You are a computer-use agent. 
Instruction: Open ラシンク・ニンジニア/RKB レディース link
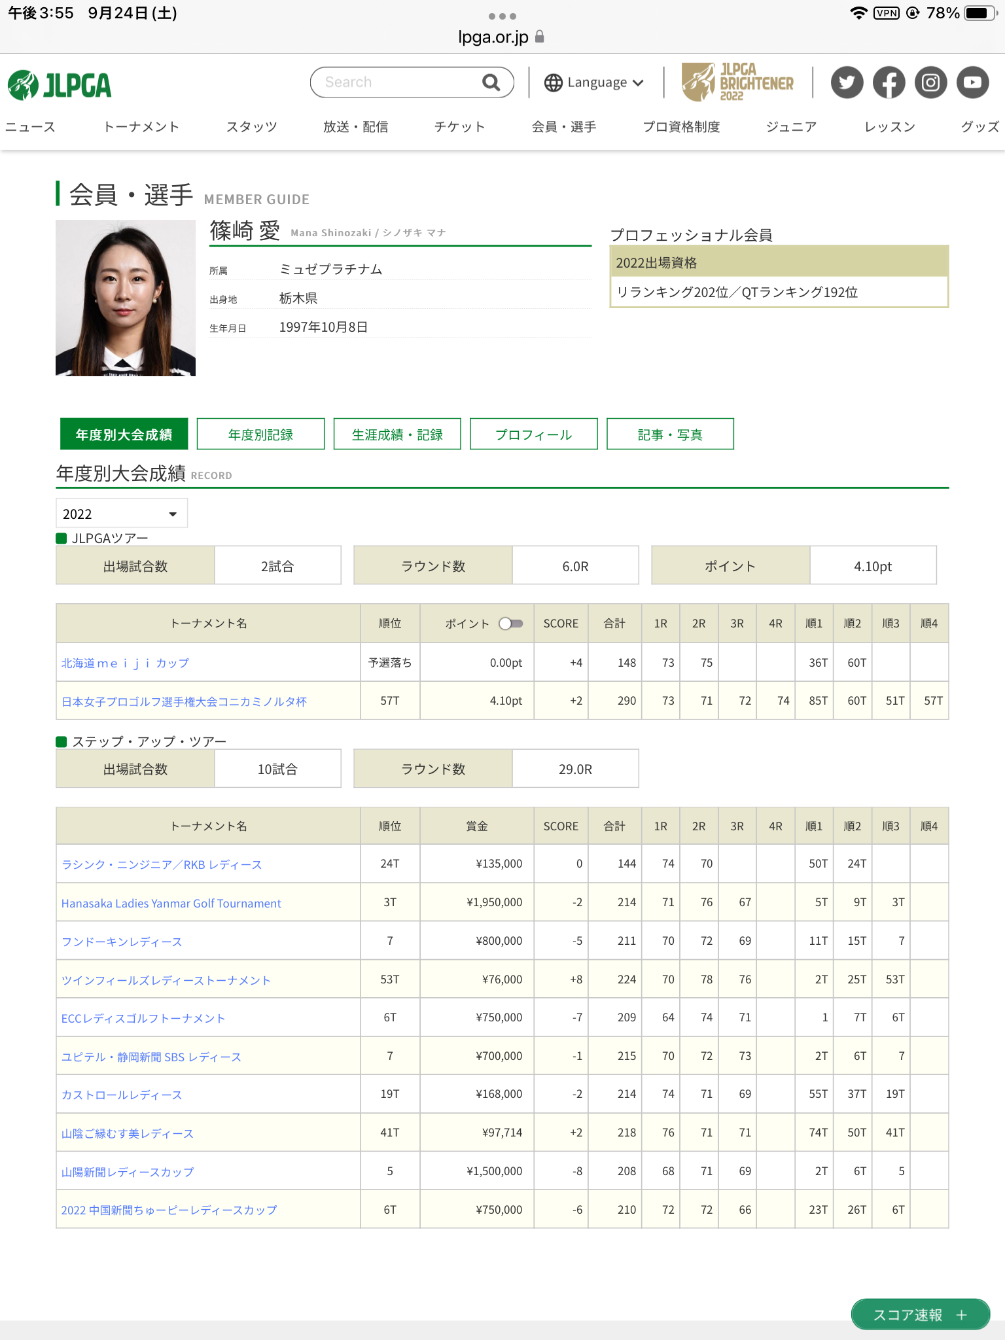click(162, 865)
